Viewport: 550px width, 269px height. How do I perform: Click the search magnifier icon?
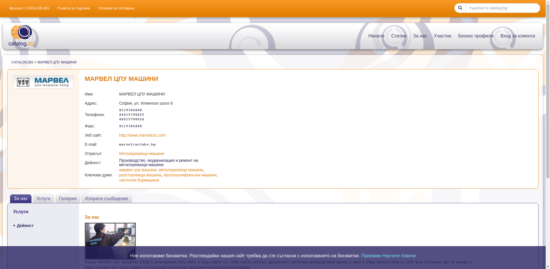[x=460, y=8]
